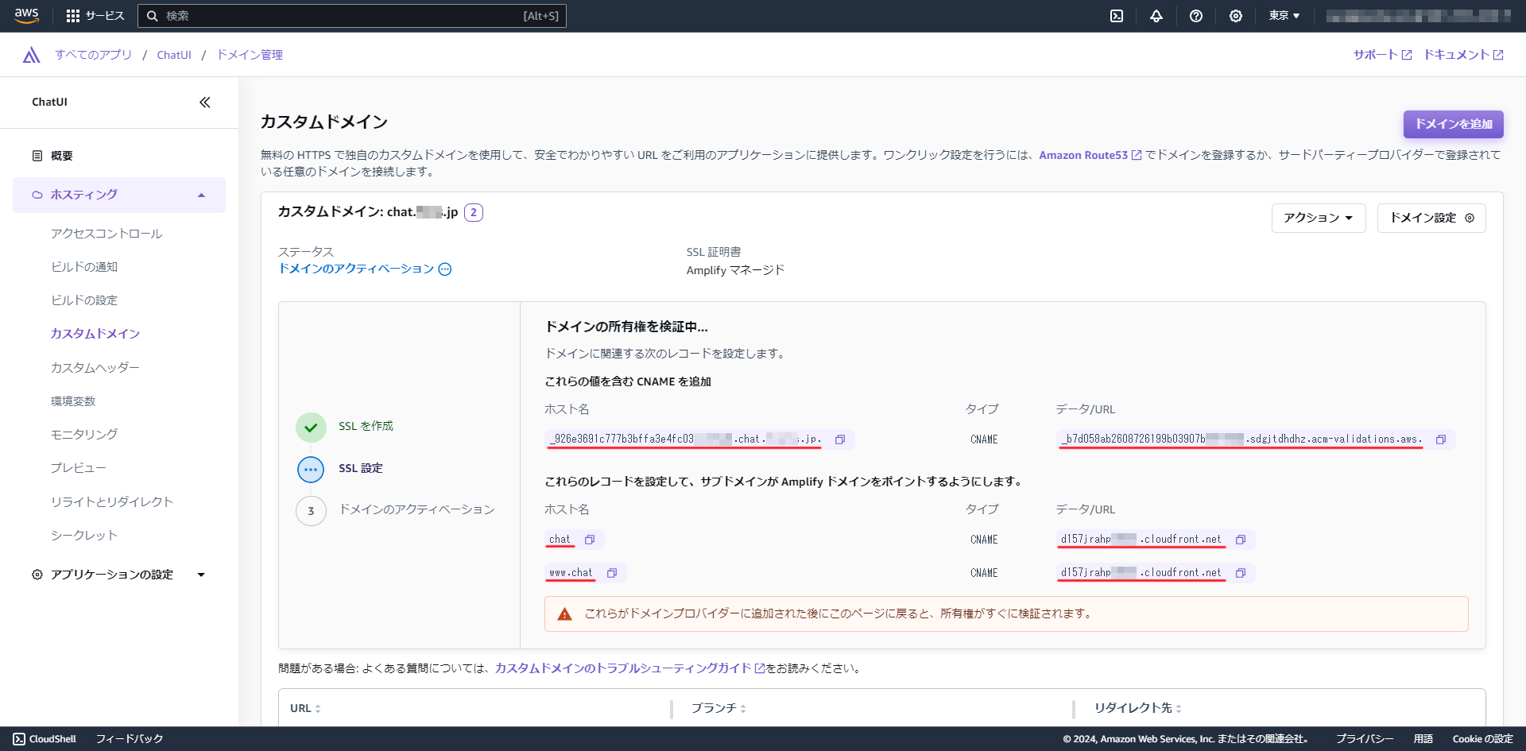Image resolution: width=1526 pixels, height=751 pixels.
Task: Open プライバシー footer link
Action: click(1365, 739)
